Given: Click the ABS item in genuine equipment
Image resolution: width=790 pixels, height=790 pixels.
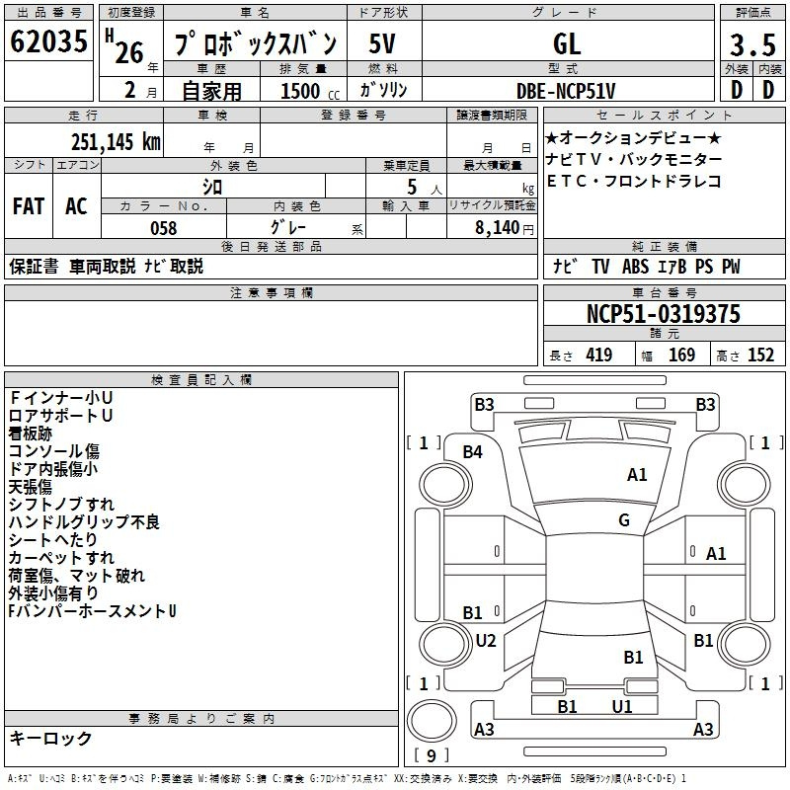Looking at the screenshot, I should 635,266.
